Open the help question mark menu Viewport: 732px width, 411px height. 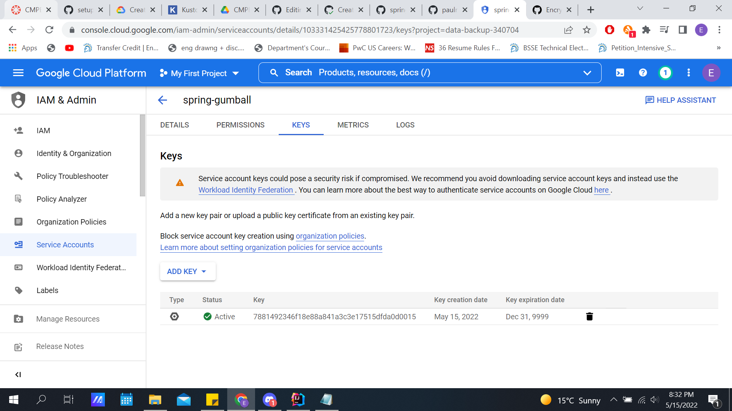coord(643,73)
